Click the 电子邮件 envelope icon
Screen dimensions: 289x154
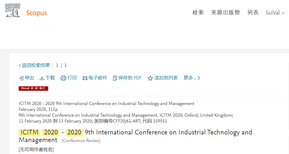(85, 78)
